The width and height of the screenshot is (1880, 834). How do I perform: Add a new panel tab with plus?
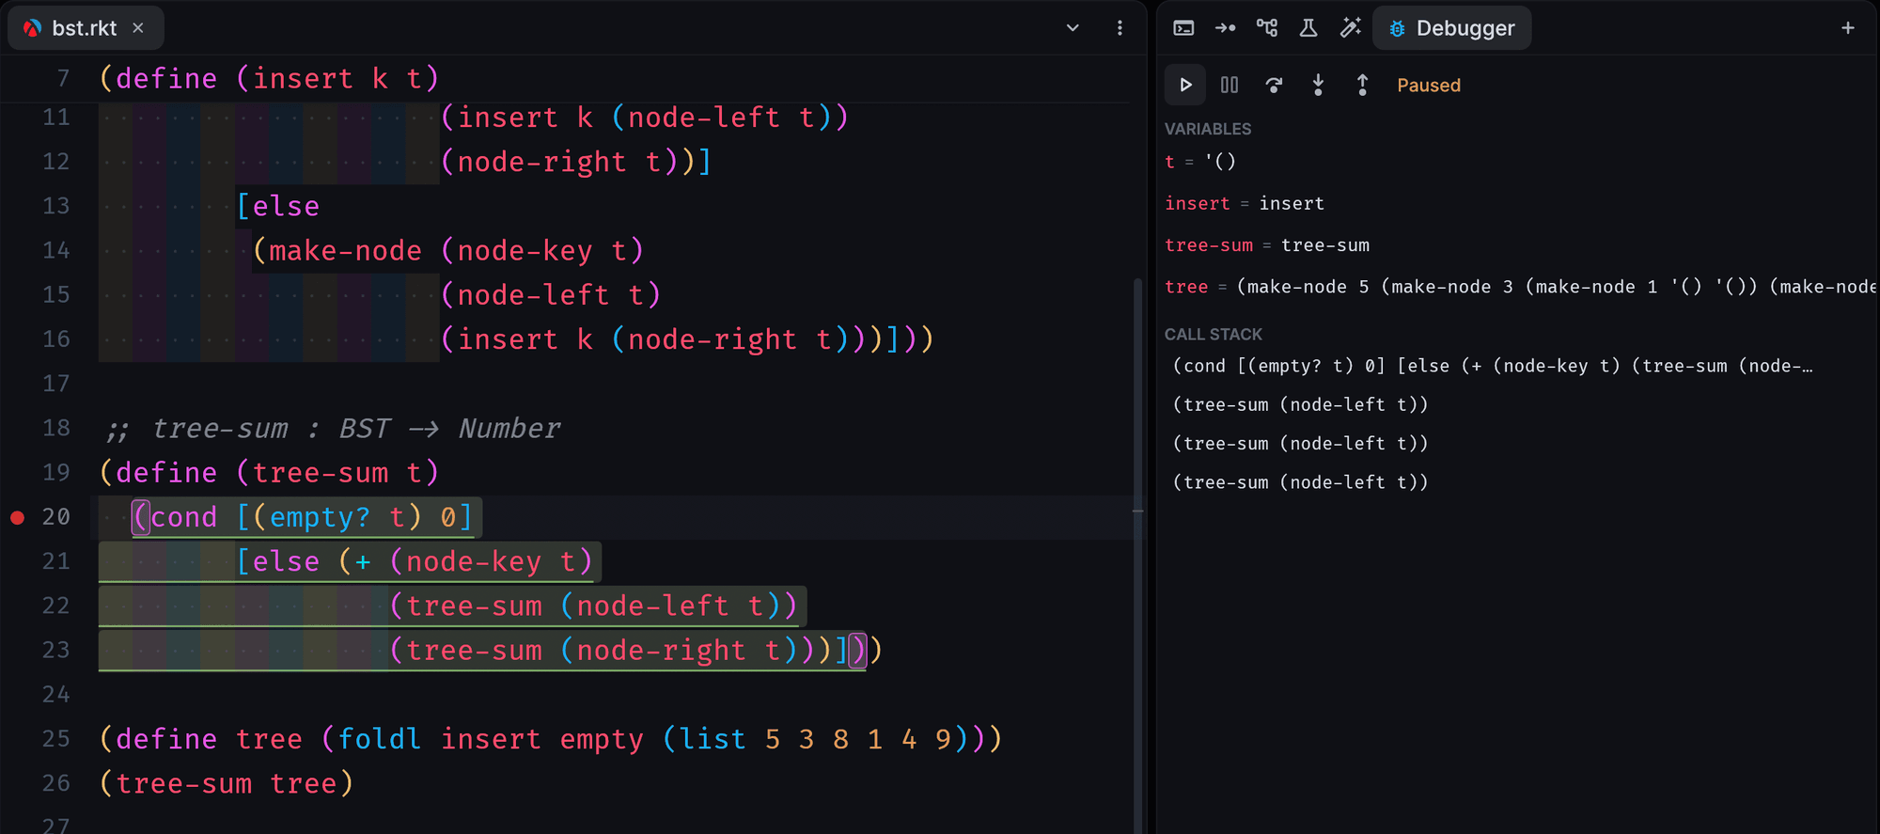(x=1848, y=28)
